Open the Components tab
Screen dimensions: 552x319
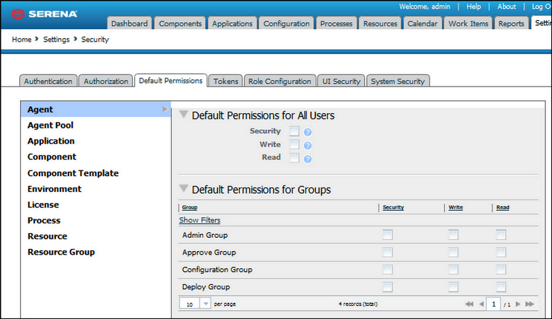[x=180, y=24]
